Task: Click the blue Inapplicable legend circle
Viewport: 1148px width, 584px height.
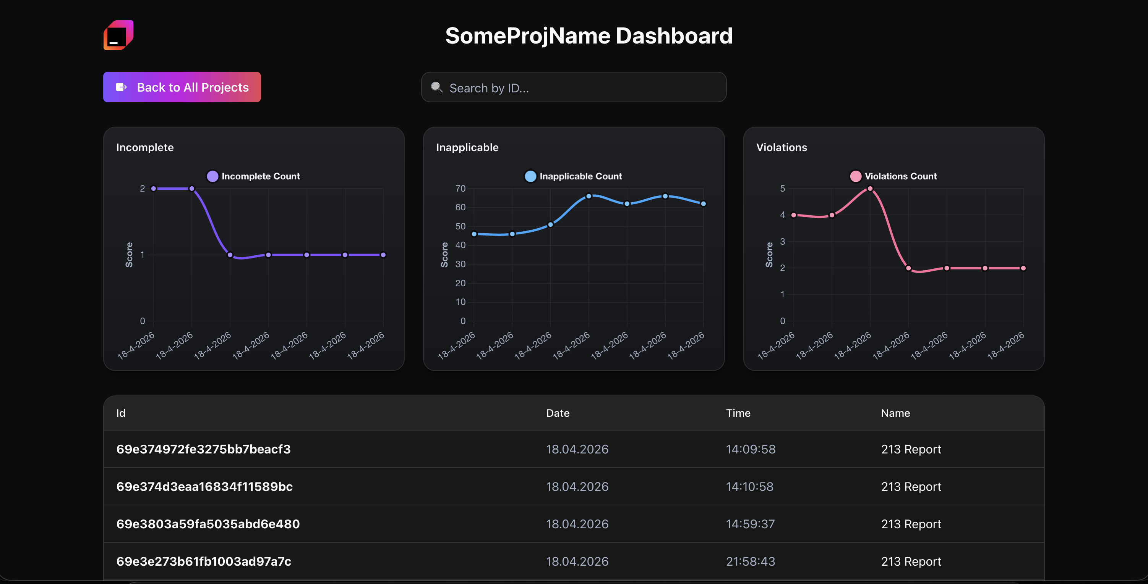Action: click(530, 176)
